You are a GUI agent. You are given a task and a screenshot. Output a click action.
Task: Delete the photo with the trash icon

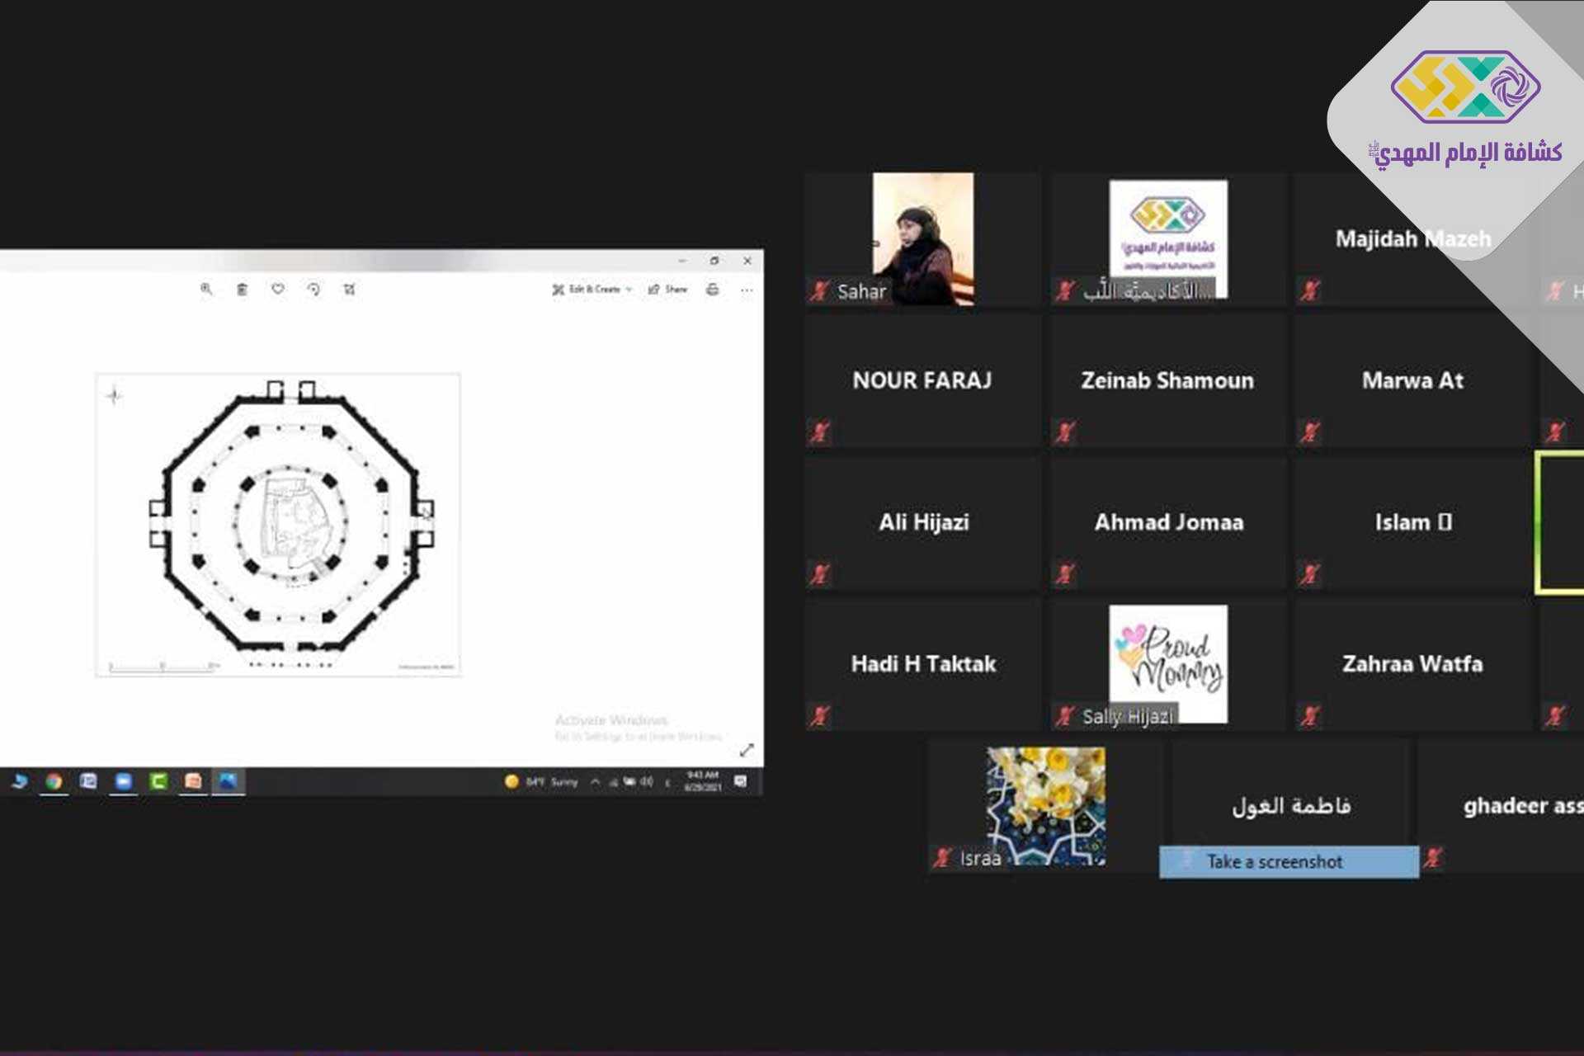(x=242, y=290)
